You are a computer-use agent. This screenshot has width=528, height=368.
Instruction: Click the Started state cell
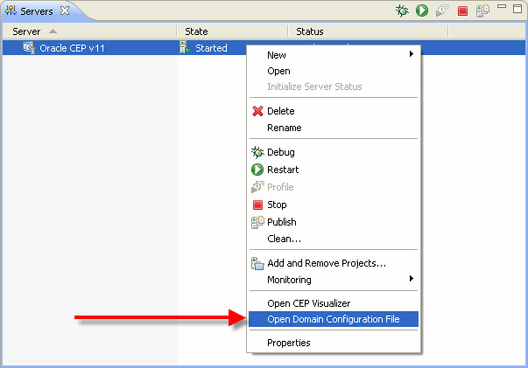[x=211, y=48]
